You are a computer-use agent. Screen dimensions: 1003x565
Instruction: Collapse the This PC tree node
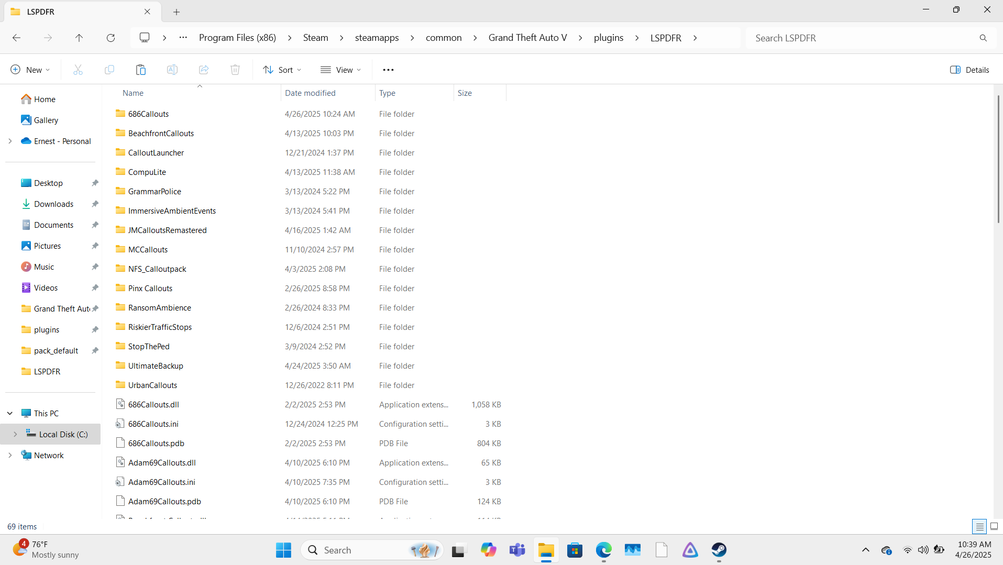[x=10, y=413]
